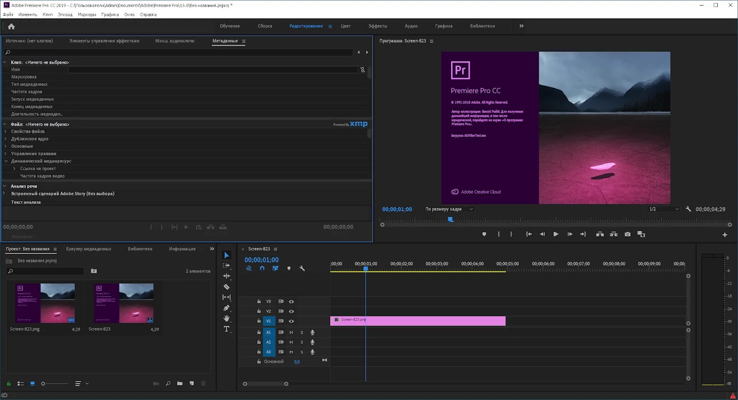Export frame with camera icon
This screenshot has width=738, height=400.
(628, 234)
